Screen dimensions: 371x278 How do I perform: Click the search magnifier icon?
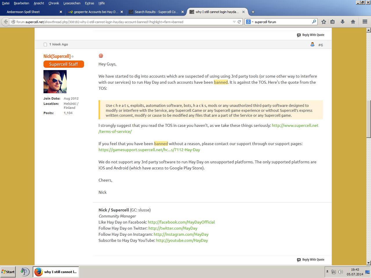click(x=314, y=22)
